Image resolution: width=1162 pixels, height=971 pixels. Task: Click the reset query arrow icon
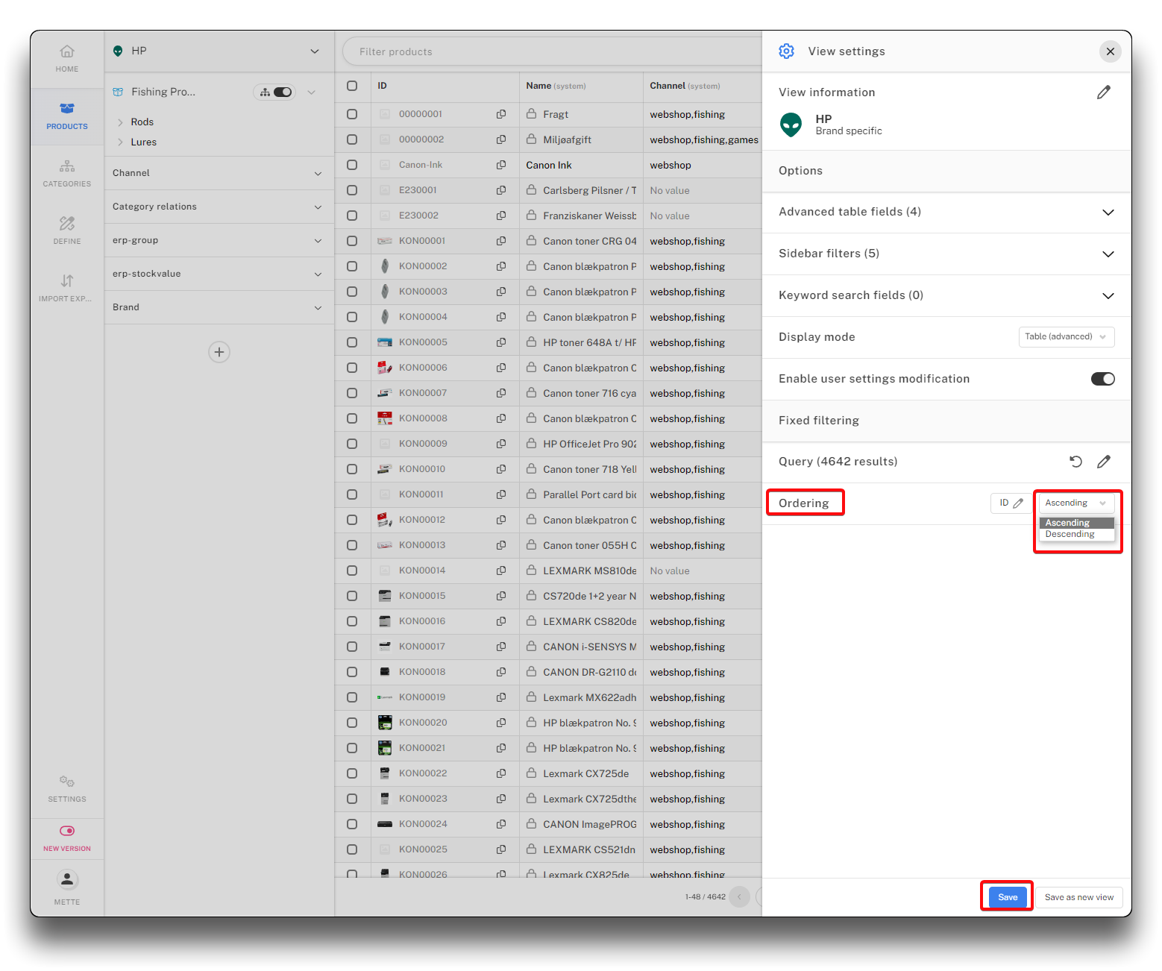pyautogui.click(x=1075, y=462)
